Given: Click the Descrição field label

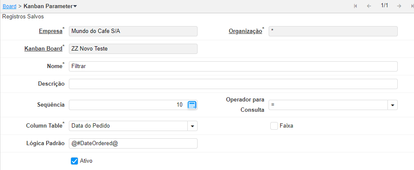Looking at the screenshot, I should 51,84.
